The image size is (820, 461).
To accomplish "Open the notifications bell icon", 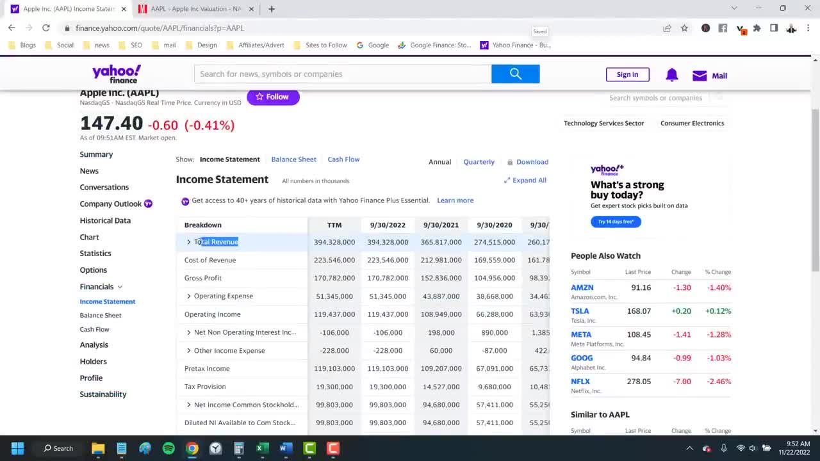I will (671, 75).
